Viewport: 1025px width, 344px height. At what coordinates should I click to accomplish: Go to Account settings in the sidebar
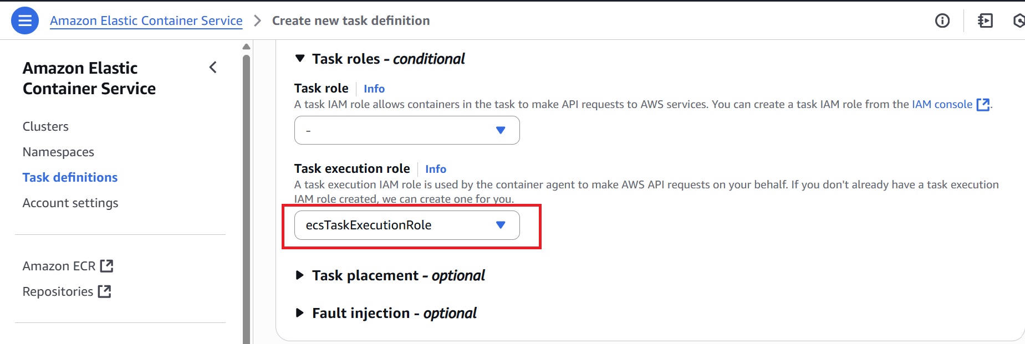coord(70,203)
